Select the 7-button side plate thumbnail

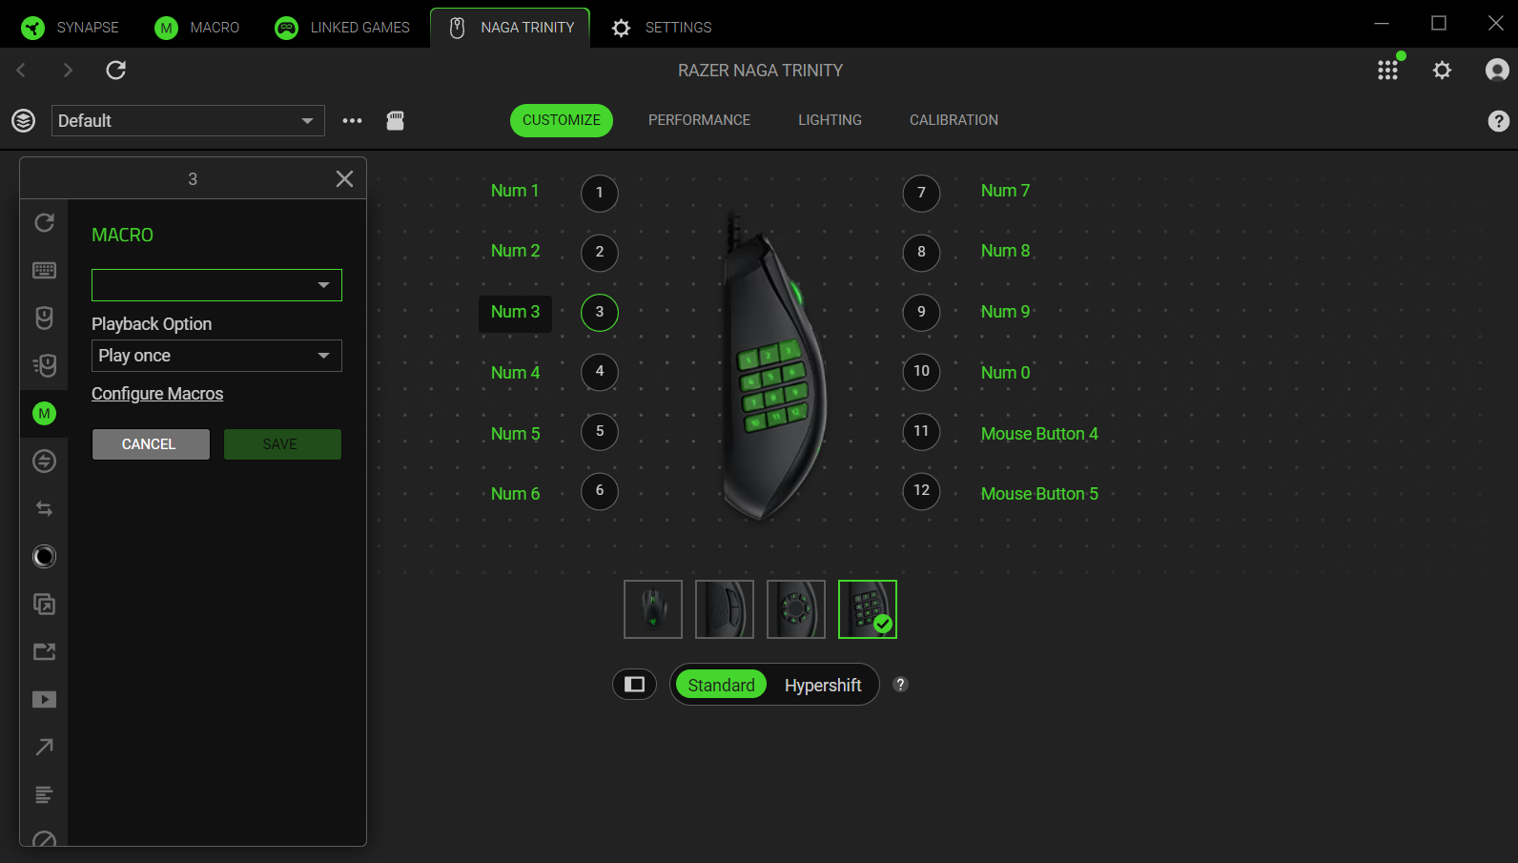796,609
